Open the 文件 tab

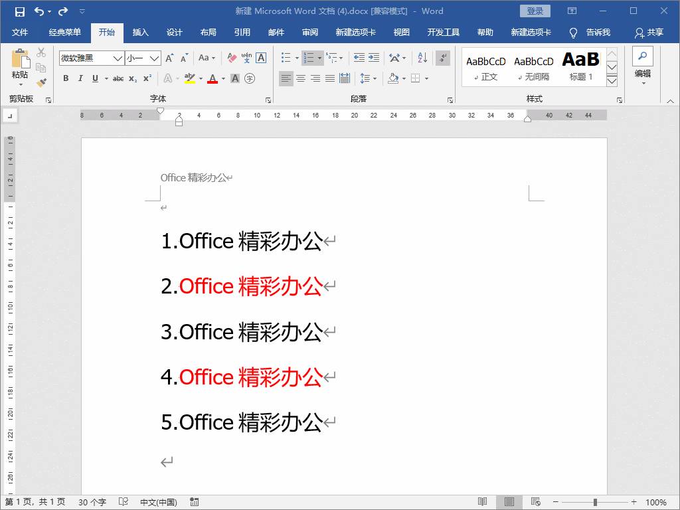[x=20, y=33]
